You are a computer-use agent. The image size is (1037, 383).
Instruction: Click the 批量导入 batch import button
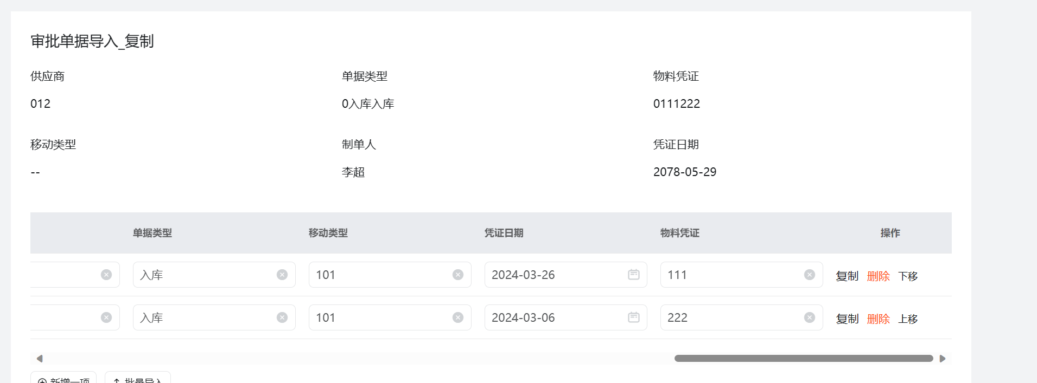(138, 378)
